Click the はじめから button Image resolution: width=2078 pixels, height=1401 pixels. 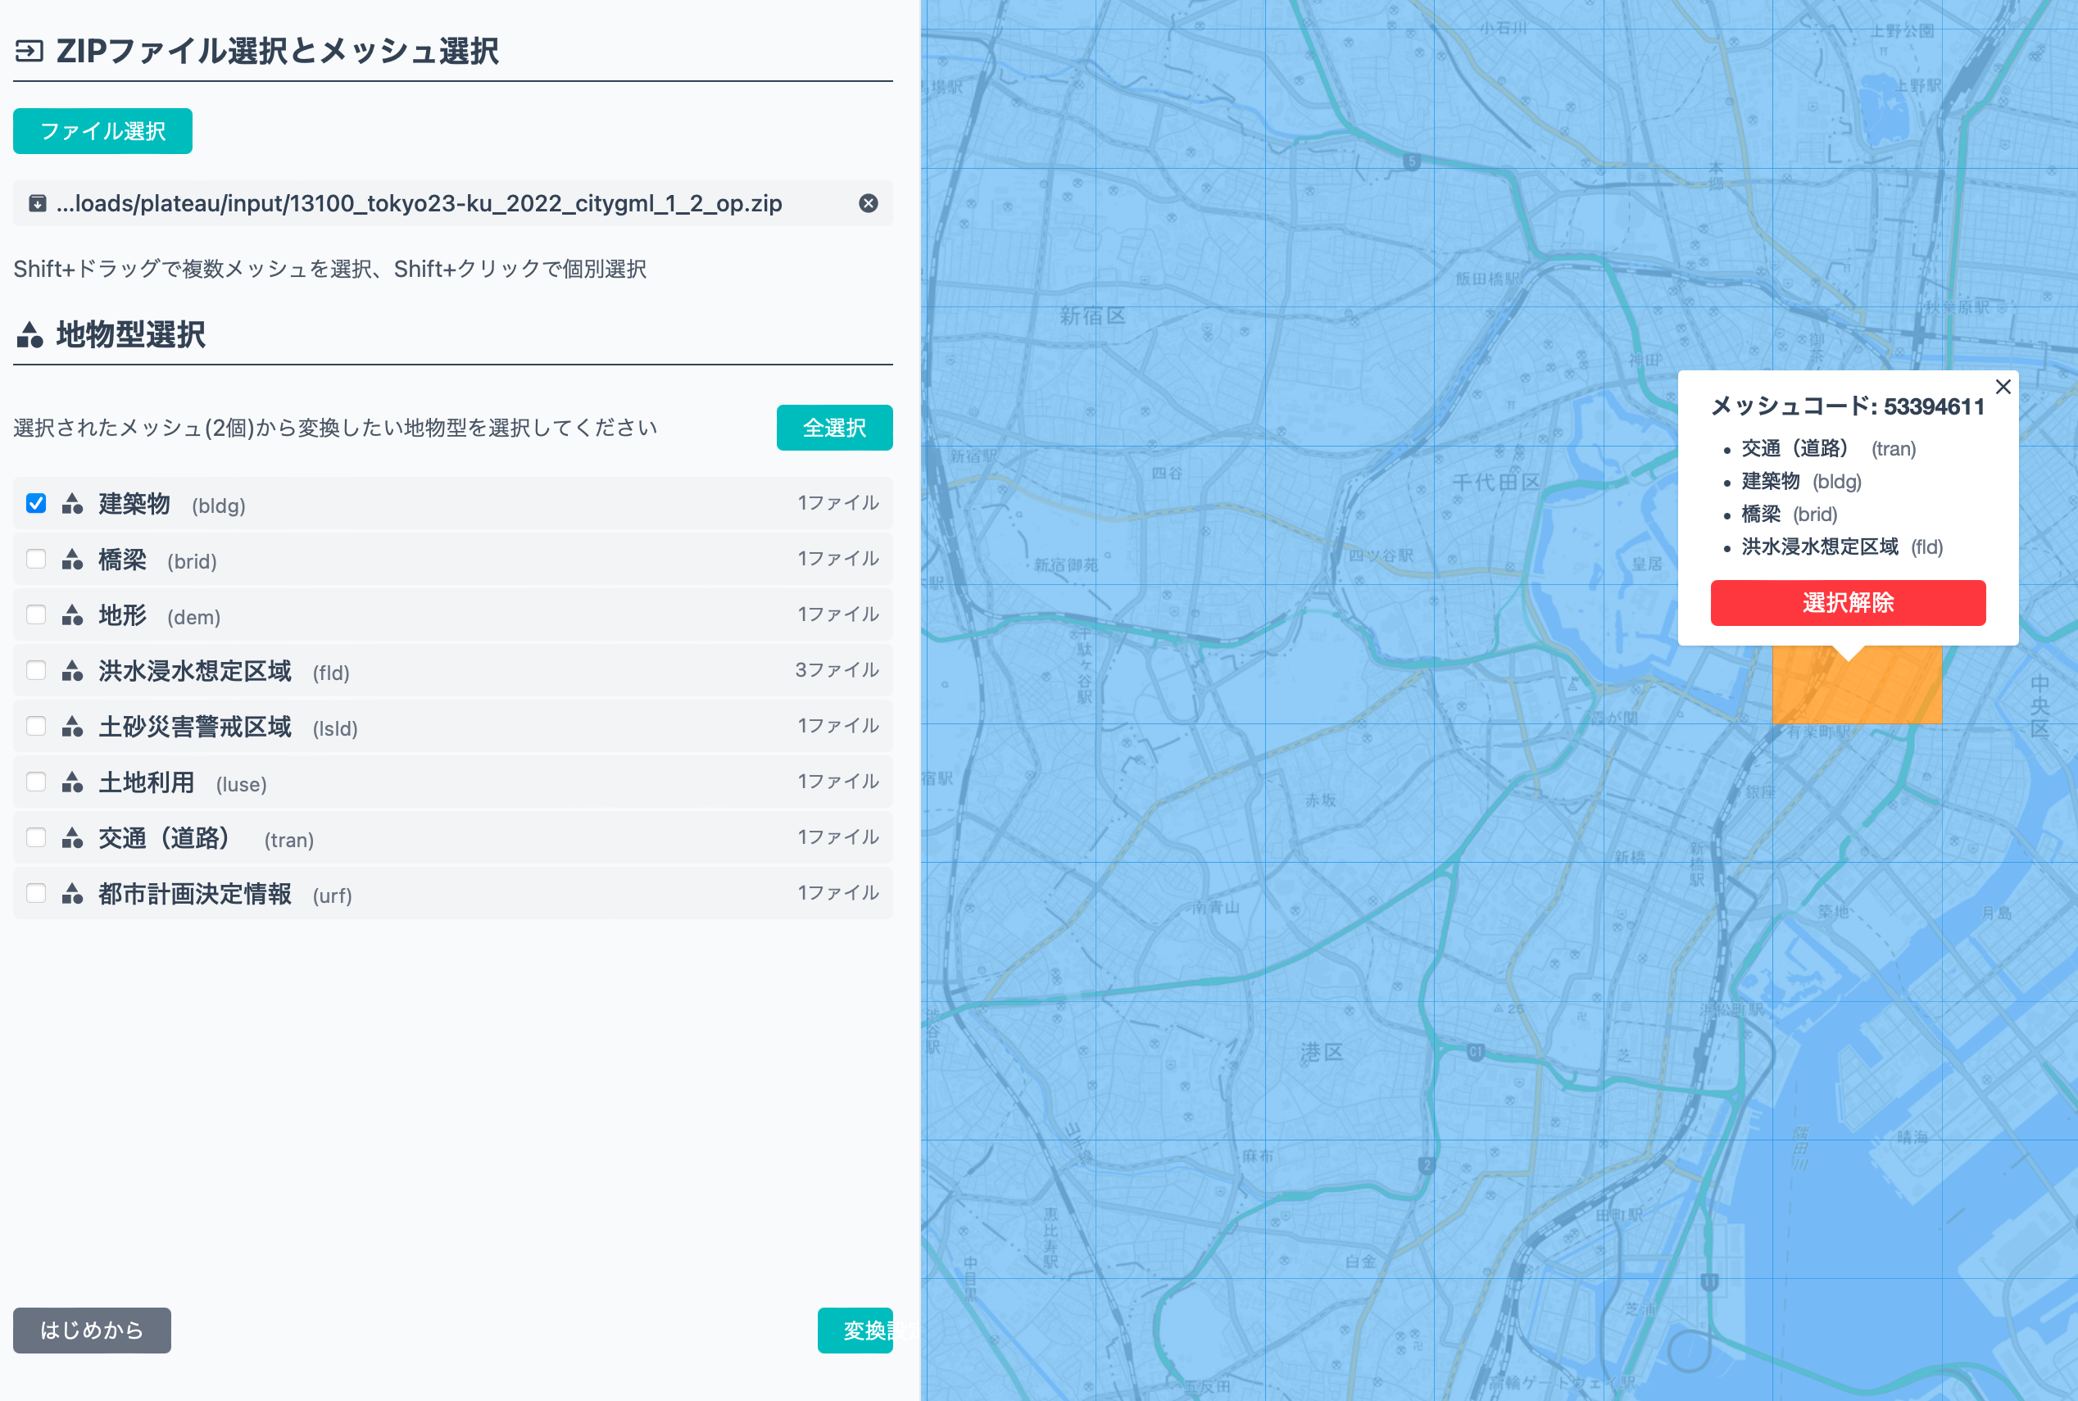pos(92,1331)
